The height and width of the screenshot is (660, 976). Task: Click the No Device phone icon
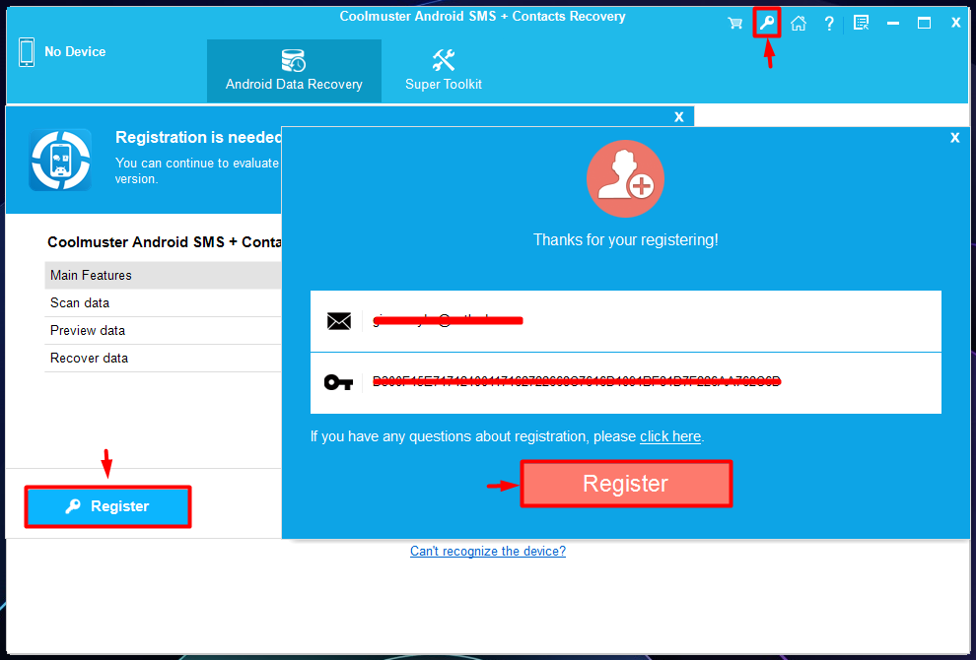click(27, 52)
